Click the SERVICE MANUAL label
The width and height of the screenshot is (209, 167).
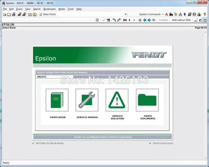[88, 117]
